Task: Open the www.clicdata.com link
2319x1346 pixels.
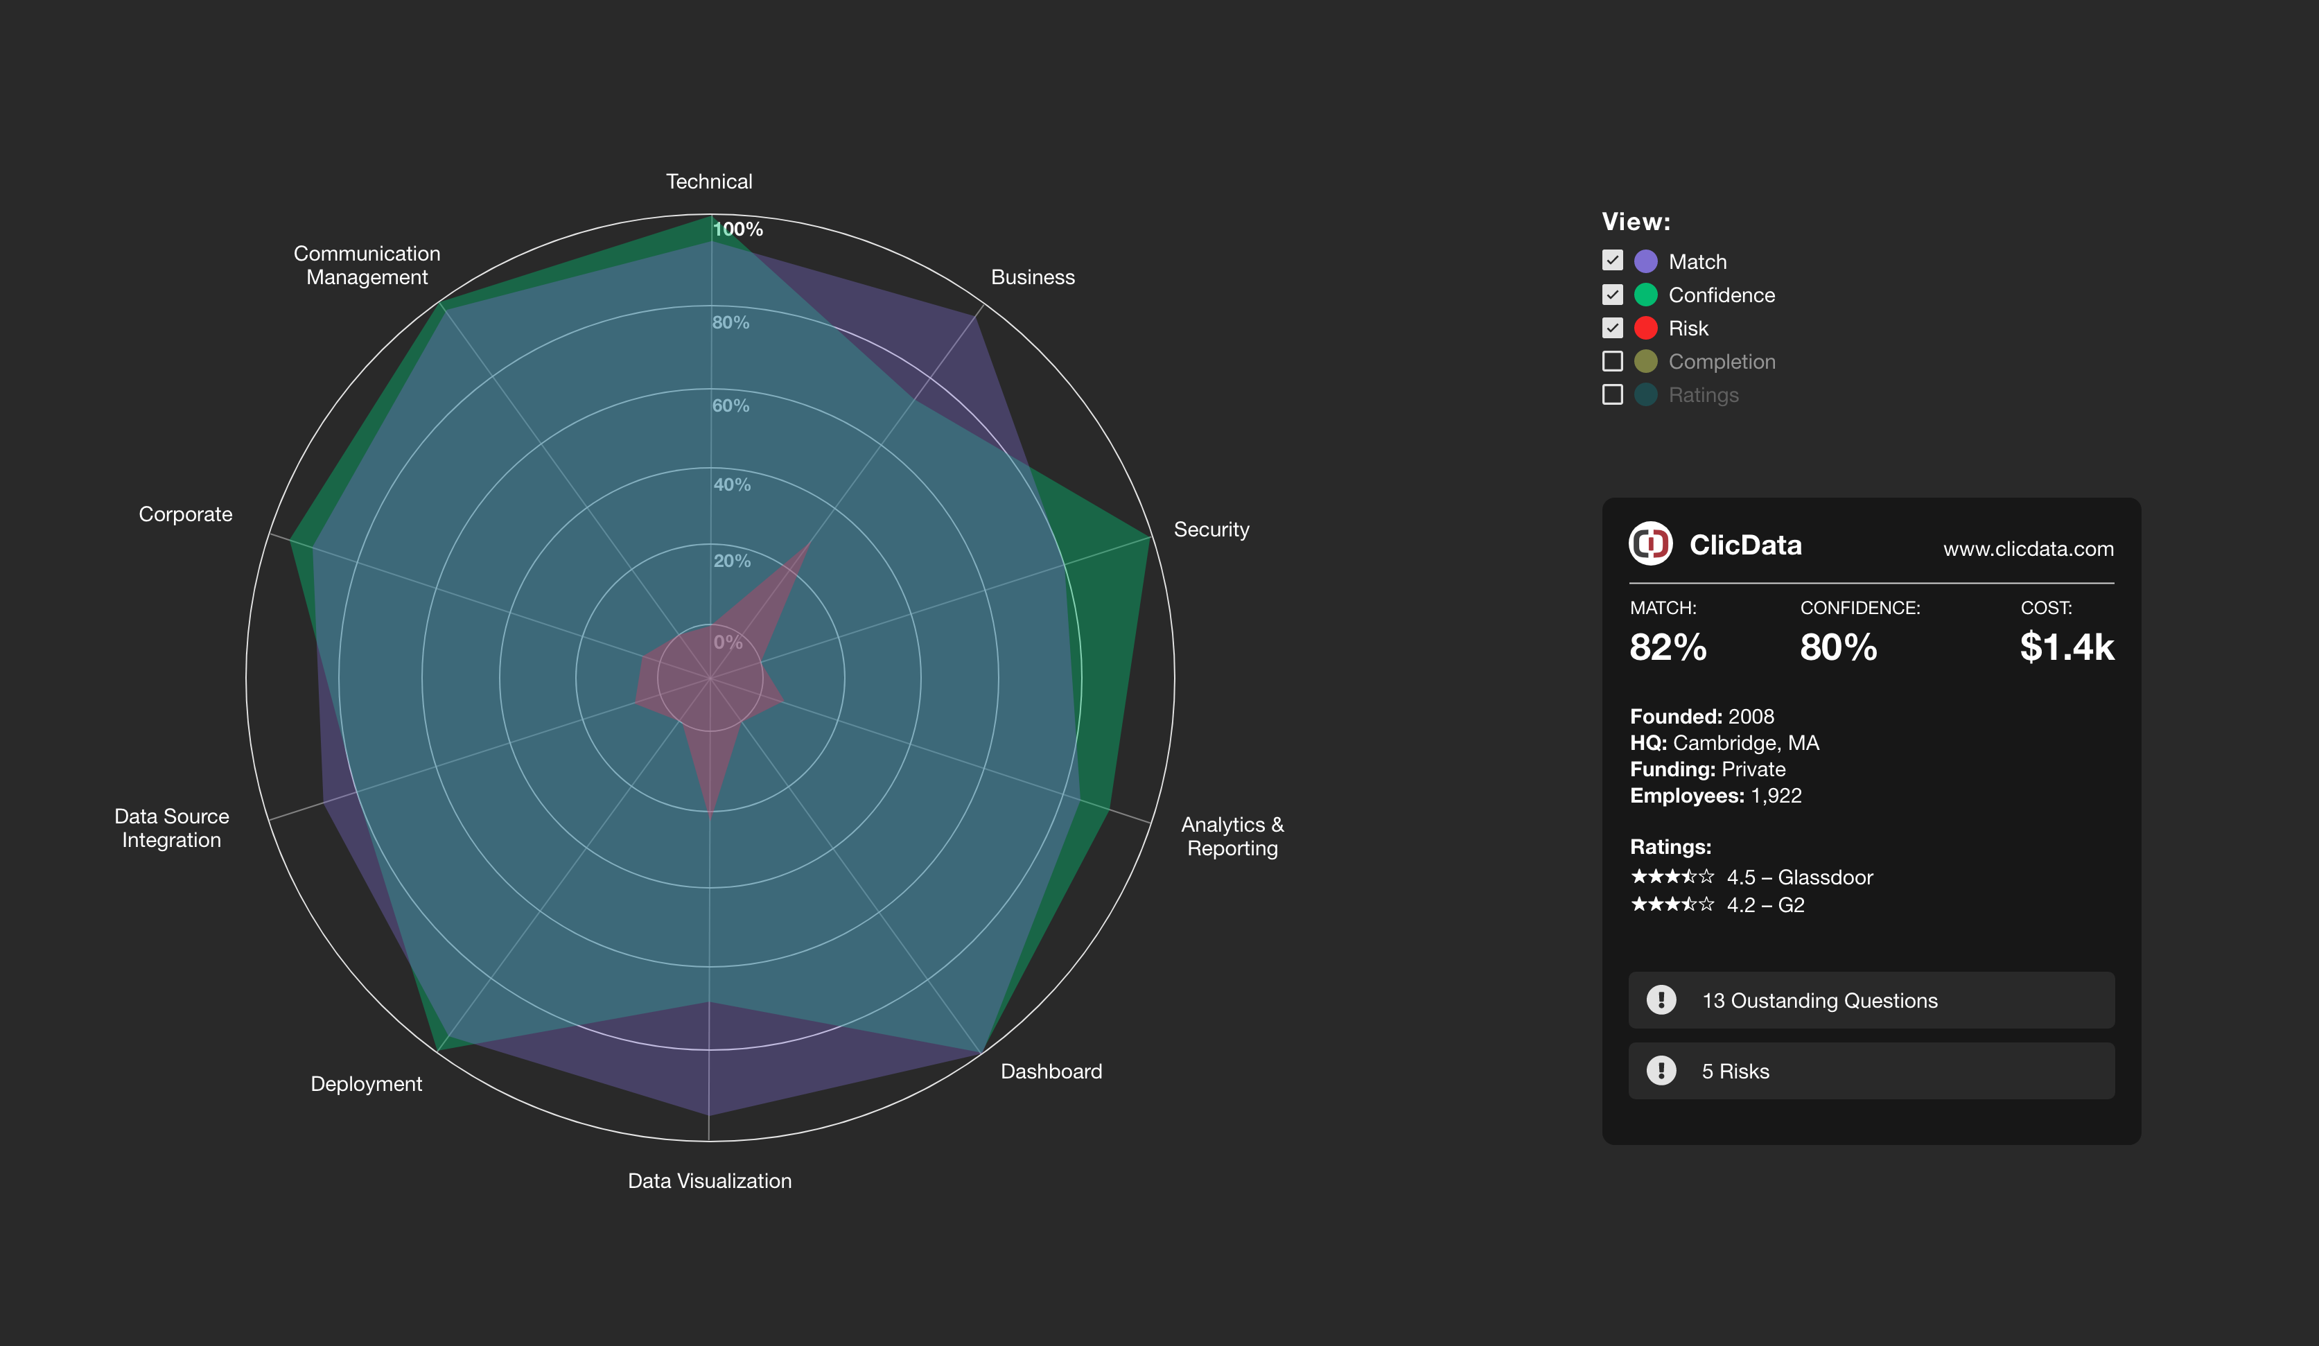Action: click(2028, 549)
